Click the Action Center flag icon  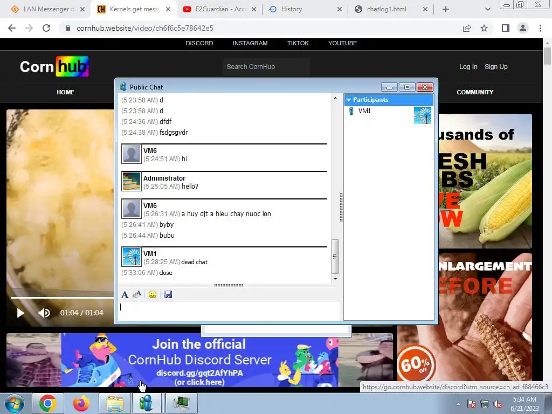471,404
